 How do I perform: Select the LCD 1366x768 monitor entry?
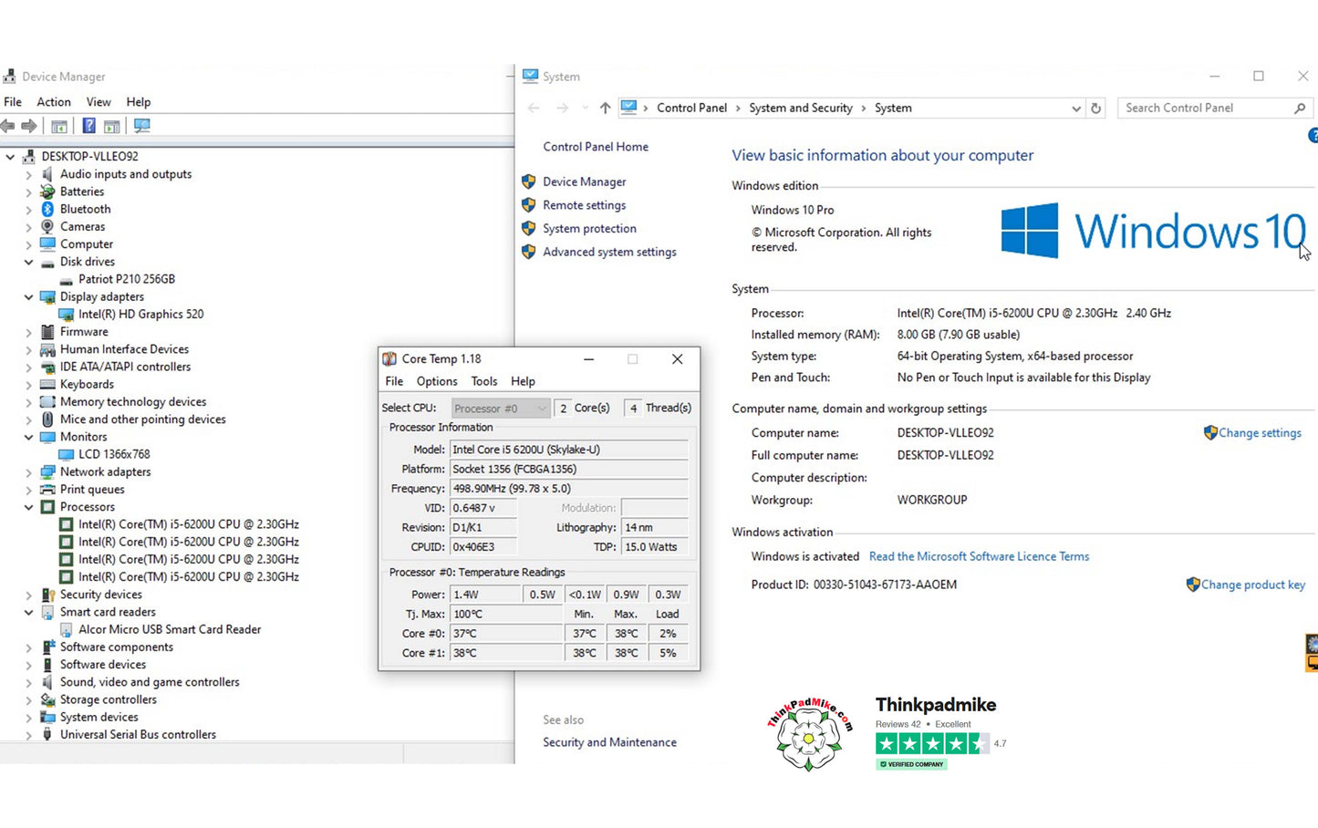coord(114,454)
